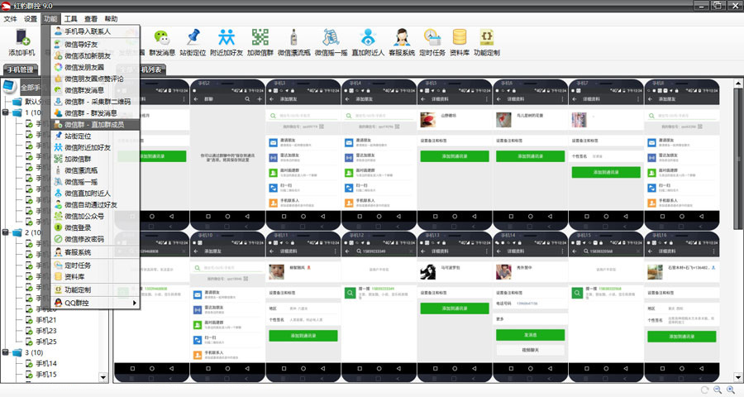Viewport: 744px width, 397px height.
Task: Click 视频聊天 button on the 手机14 screen
Action: click(531, 350)
